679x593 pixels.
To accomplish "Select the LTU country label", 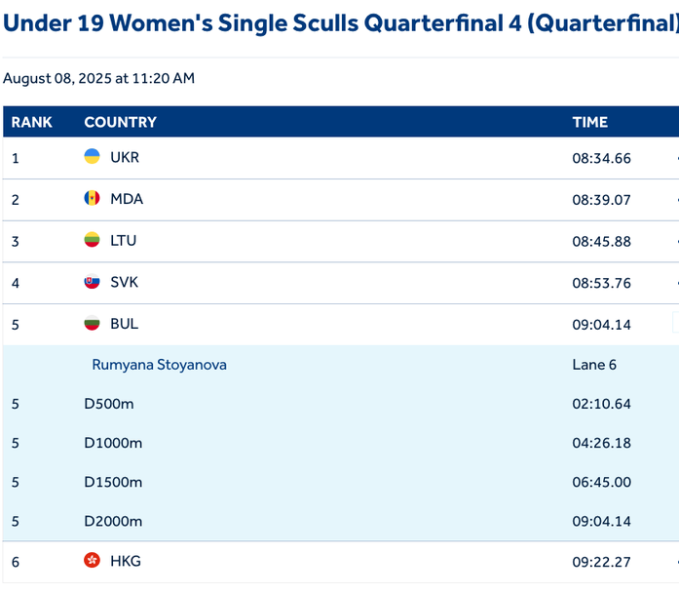I will click(124, 241).
